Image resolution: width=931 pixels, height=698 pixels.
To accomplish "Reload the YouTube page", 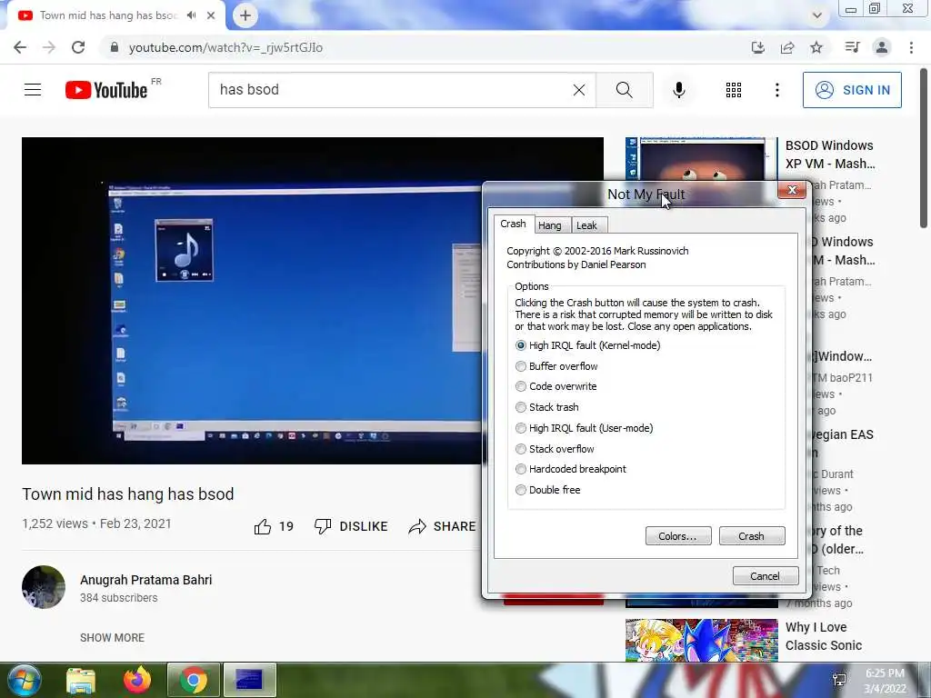I will (78, 47).
